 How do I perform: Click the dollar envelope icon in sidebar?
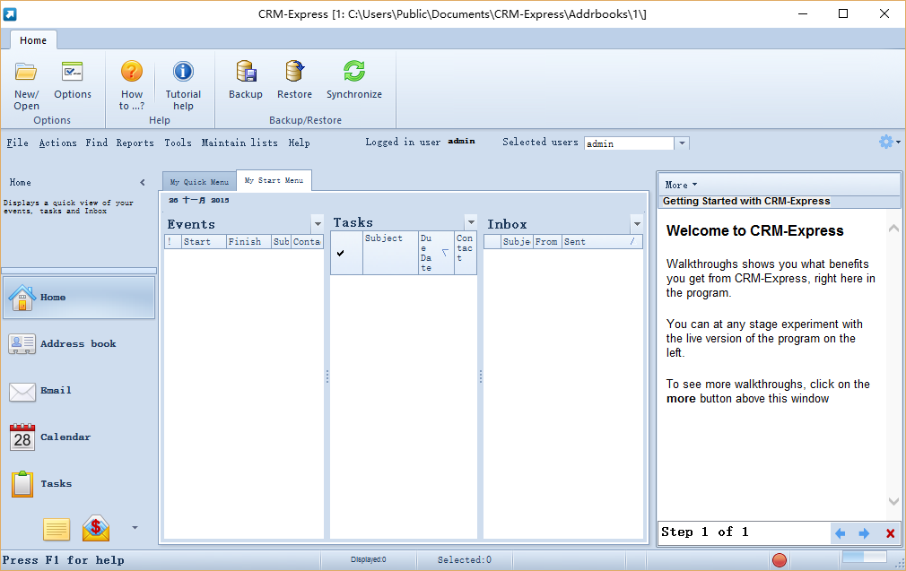(96, 529)
